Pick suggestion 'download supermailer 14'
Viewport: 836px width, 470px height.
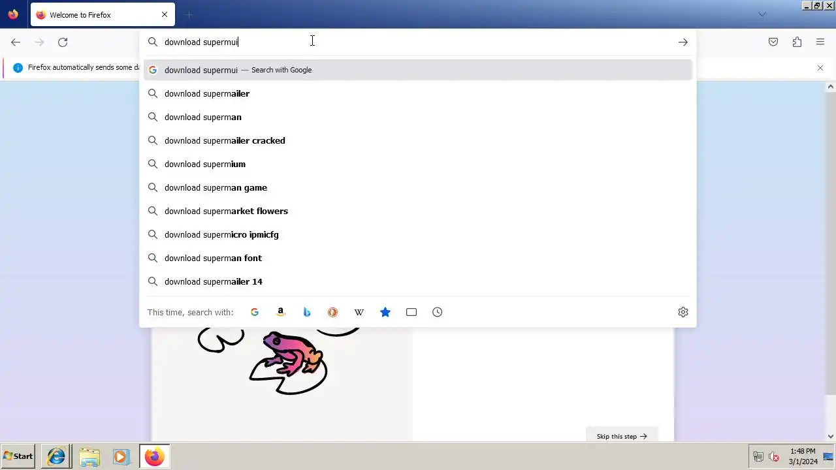tap(418, 281)
